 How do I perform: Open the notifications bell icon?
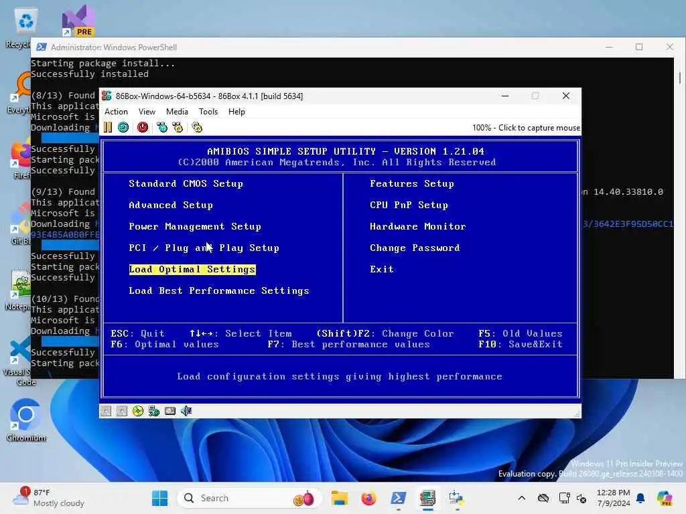coord(640,498)
